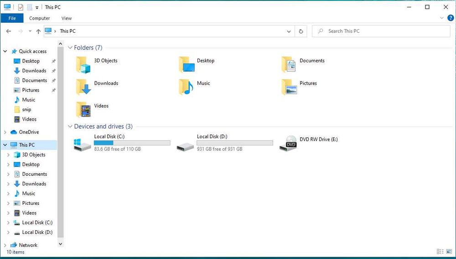
Task: Expand the ribbon with the chevron
Action: click(x=442, y=18)
